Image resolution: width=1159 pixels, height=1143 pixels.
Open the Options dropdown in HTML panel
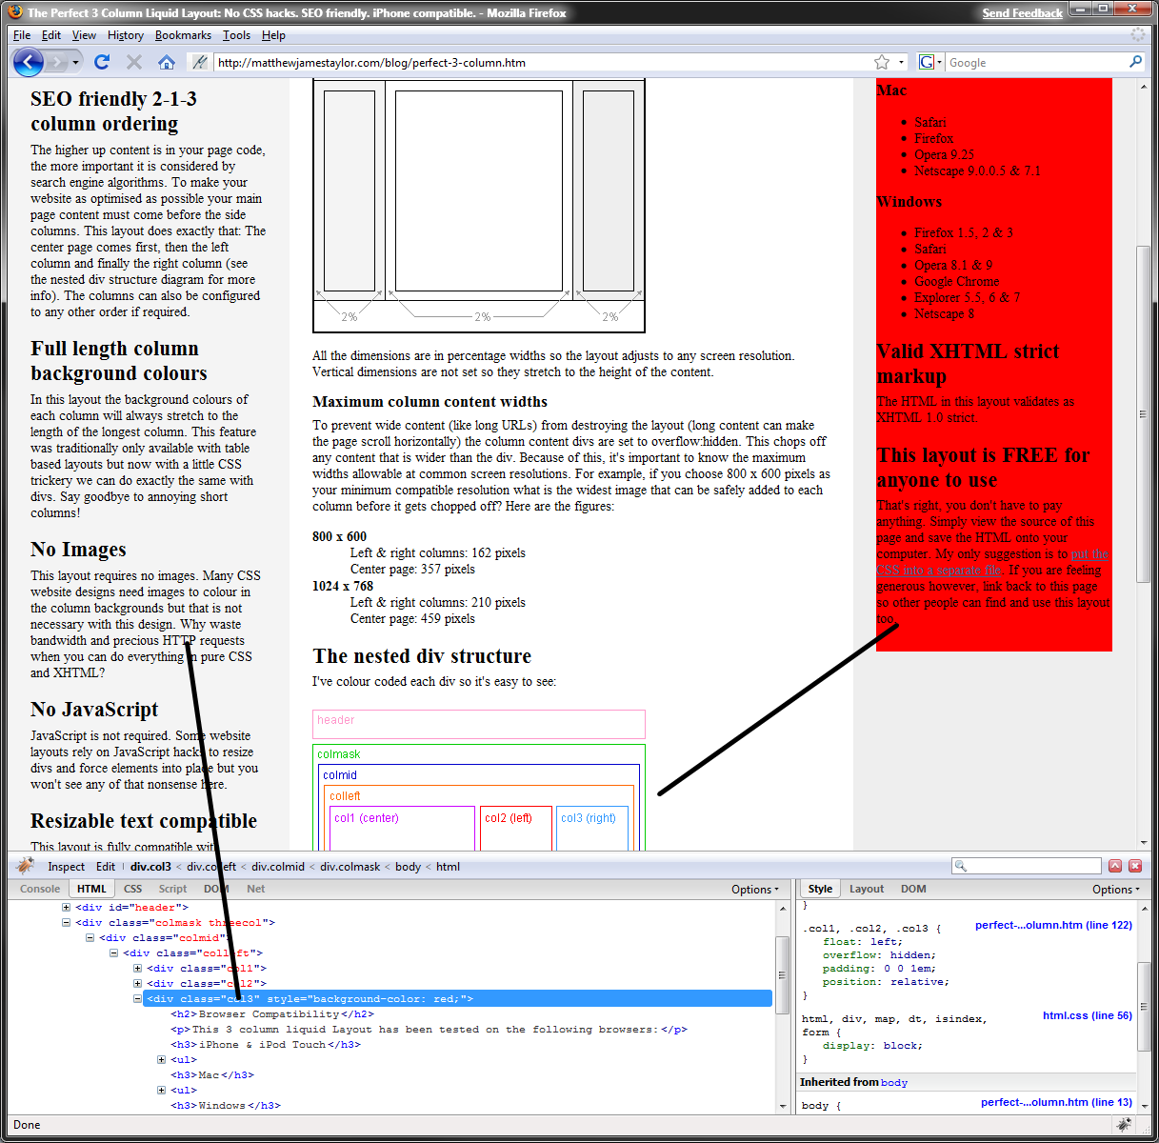[x=754, y=889]
